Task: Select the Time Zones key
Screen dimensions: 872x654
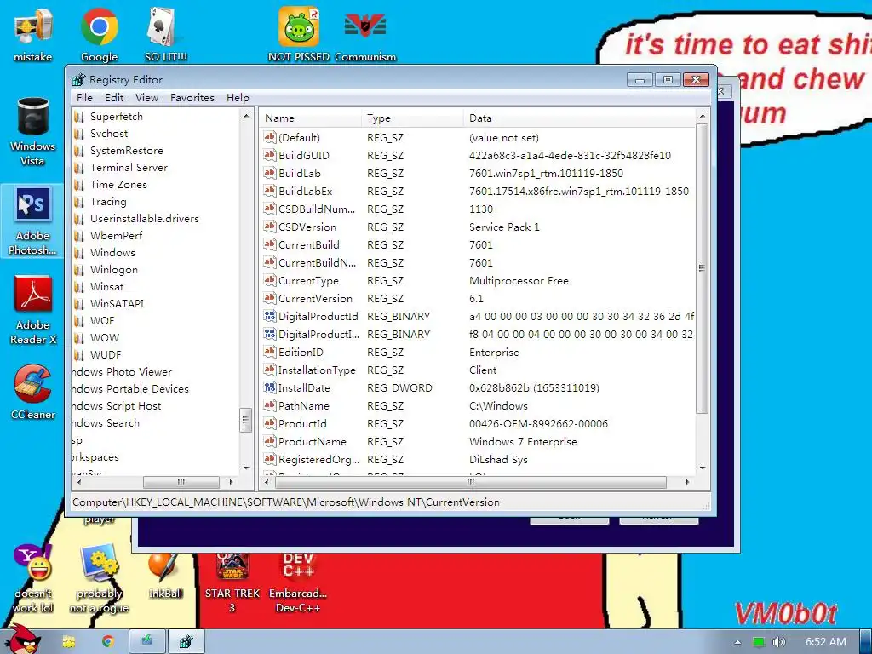Action: pyautogui.click(x=118, y=185)
